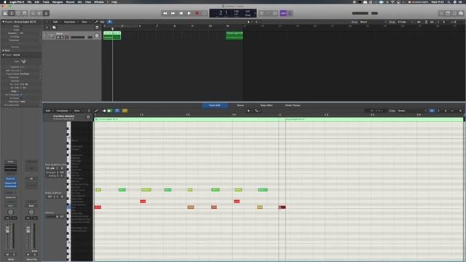The height and width of the screenshot is (262, 466).
Task: Open the Library button in control bar
Action: pyautogui.click(x=5, y=13)
